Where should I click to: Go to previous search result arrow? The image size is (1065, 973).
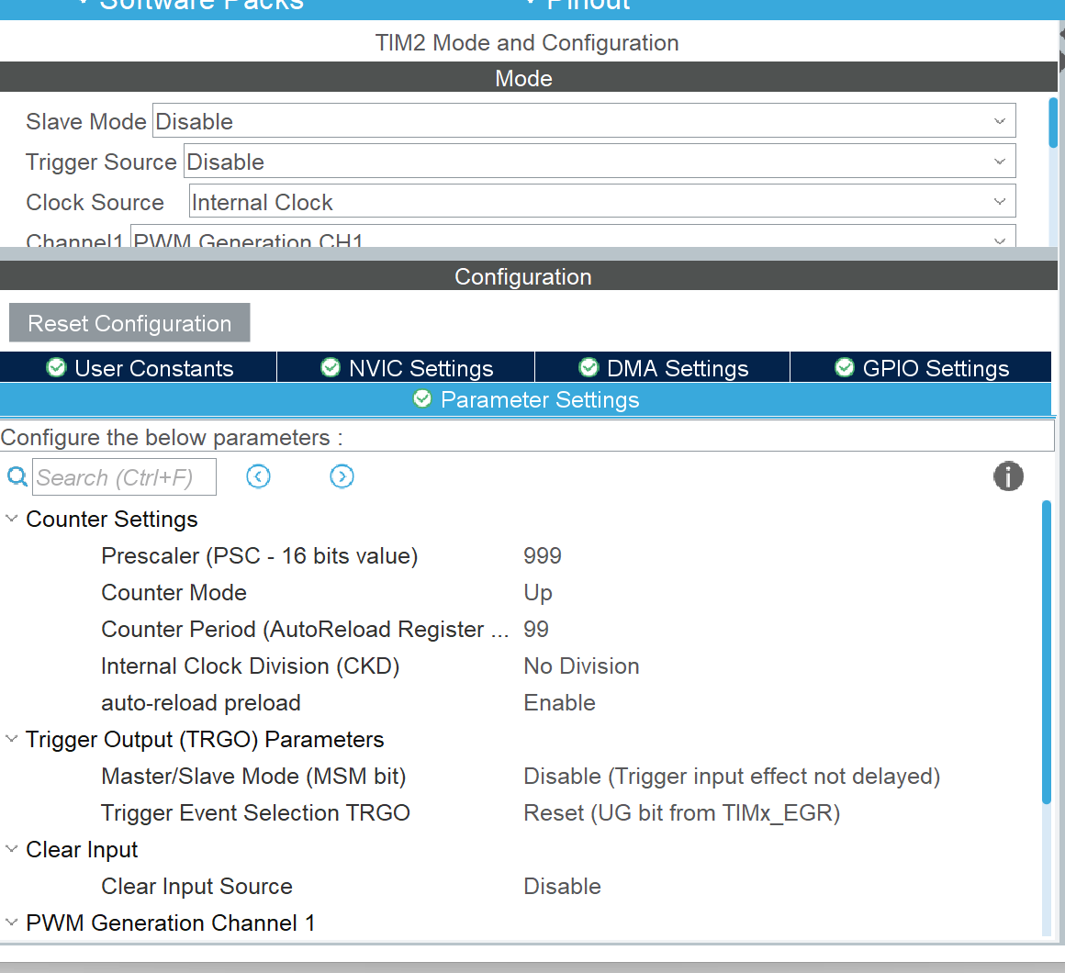[259, 476]
